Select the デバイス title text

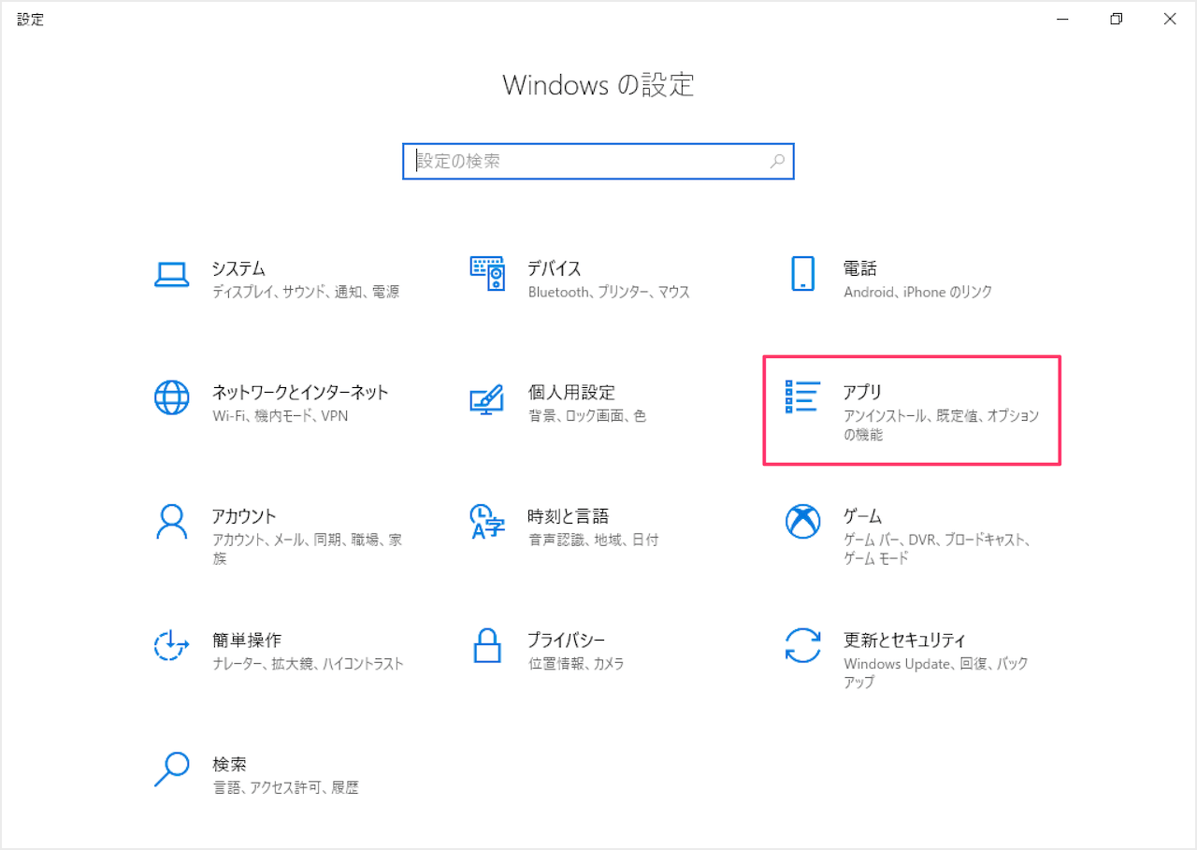click(555, 268)
